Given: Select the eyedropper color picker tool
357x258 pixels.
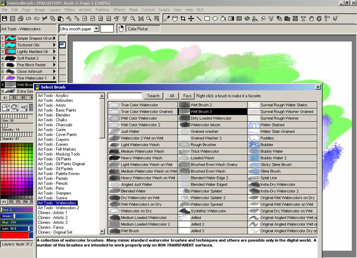Looking at the screenshot, I should pos(167,19).
